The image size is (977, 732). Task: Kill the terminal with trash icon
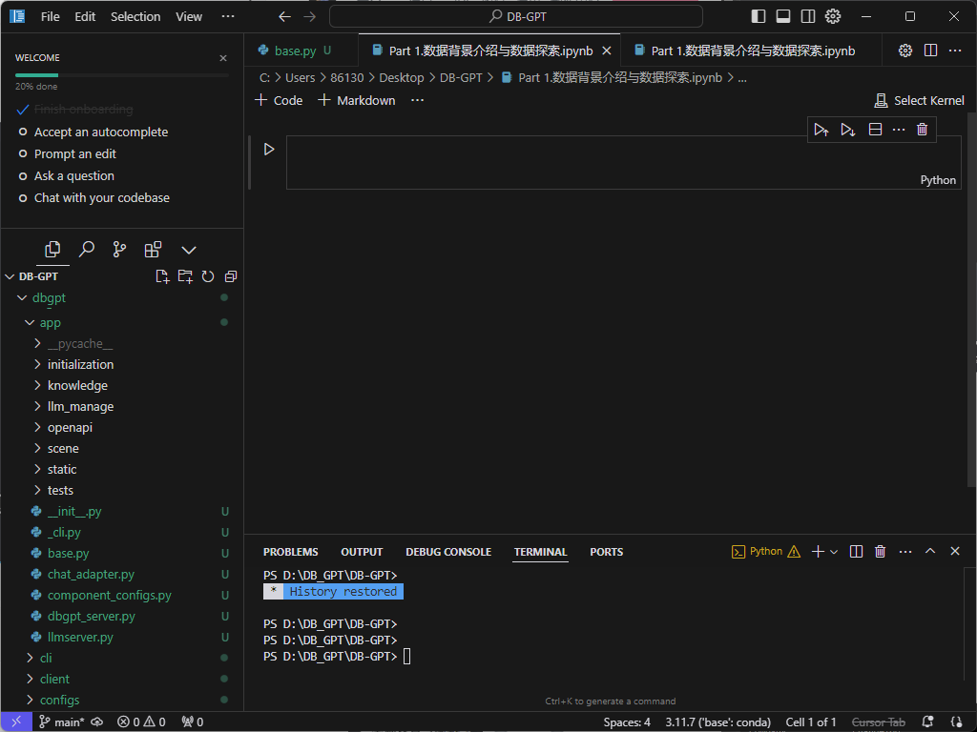click(881, 552)
